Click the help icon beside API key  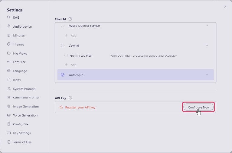[70, 98]
